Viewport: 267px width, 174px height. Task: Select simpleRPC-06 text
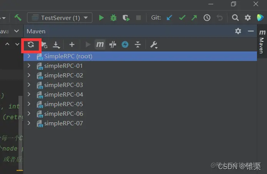(x=63, y=113)
